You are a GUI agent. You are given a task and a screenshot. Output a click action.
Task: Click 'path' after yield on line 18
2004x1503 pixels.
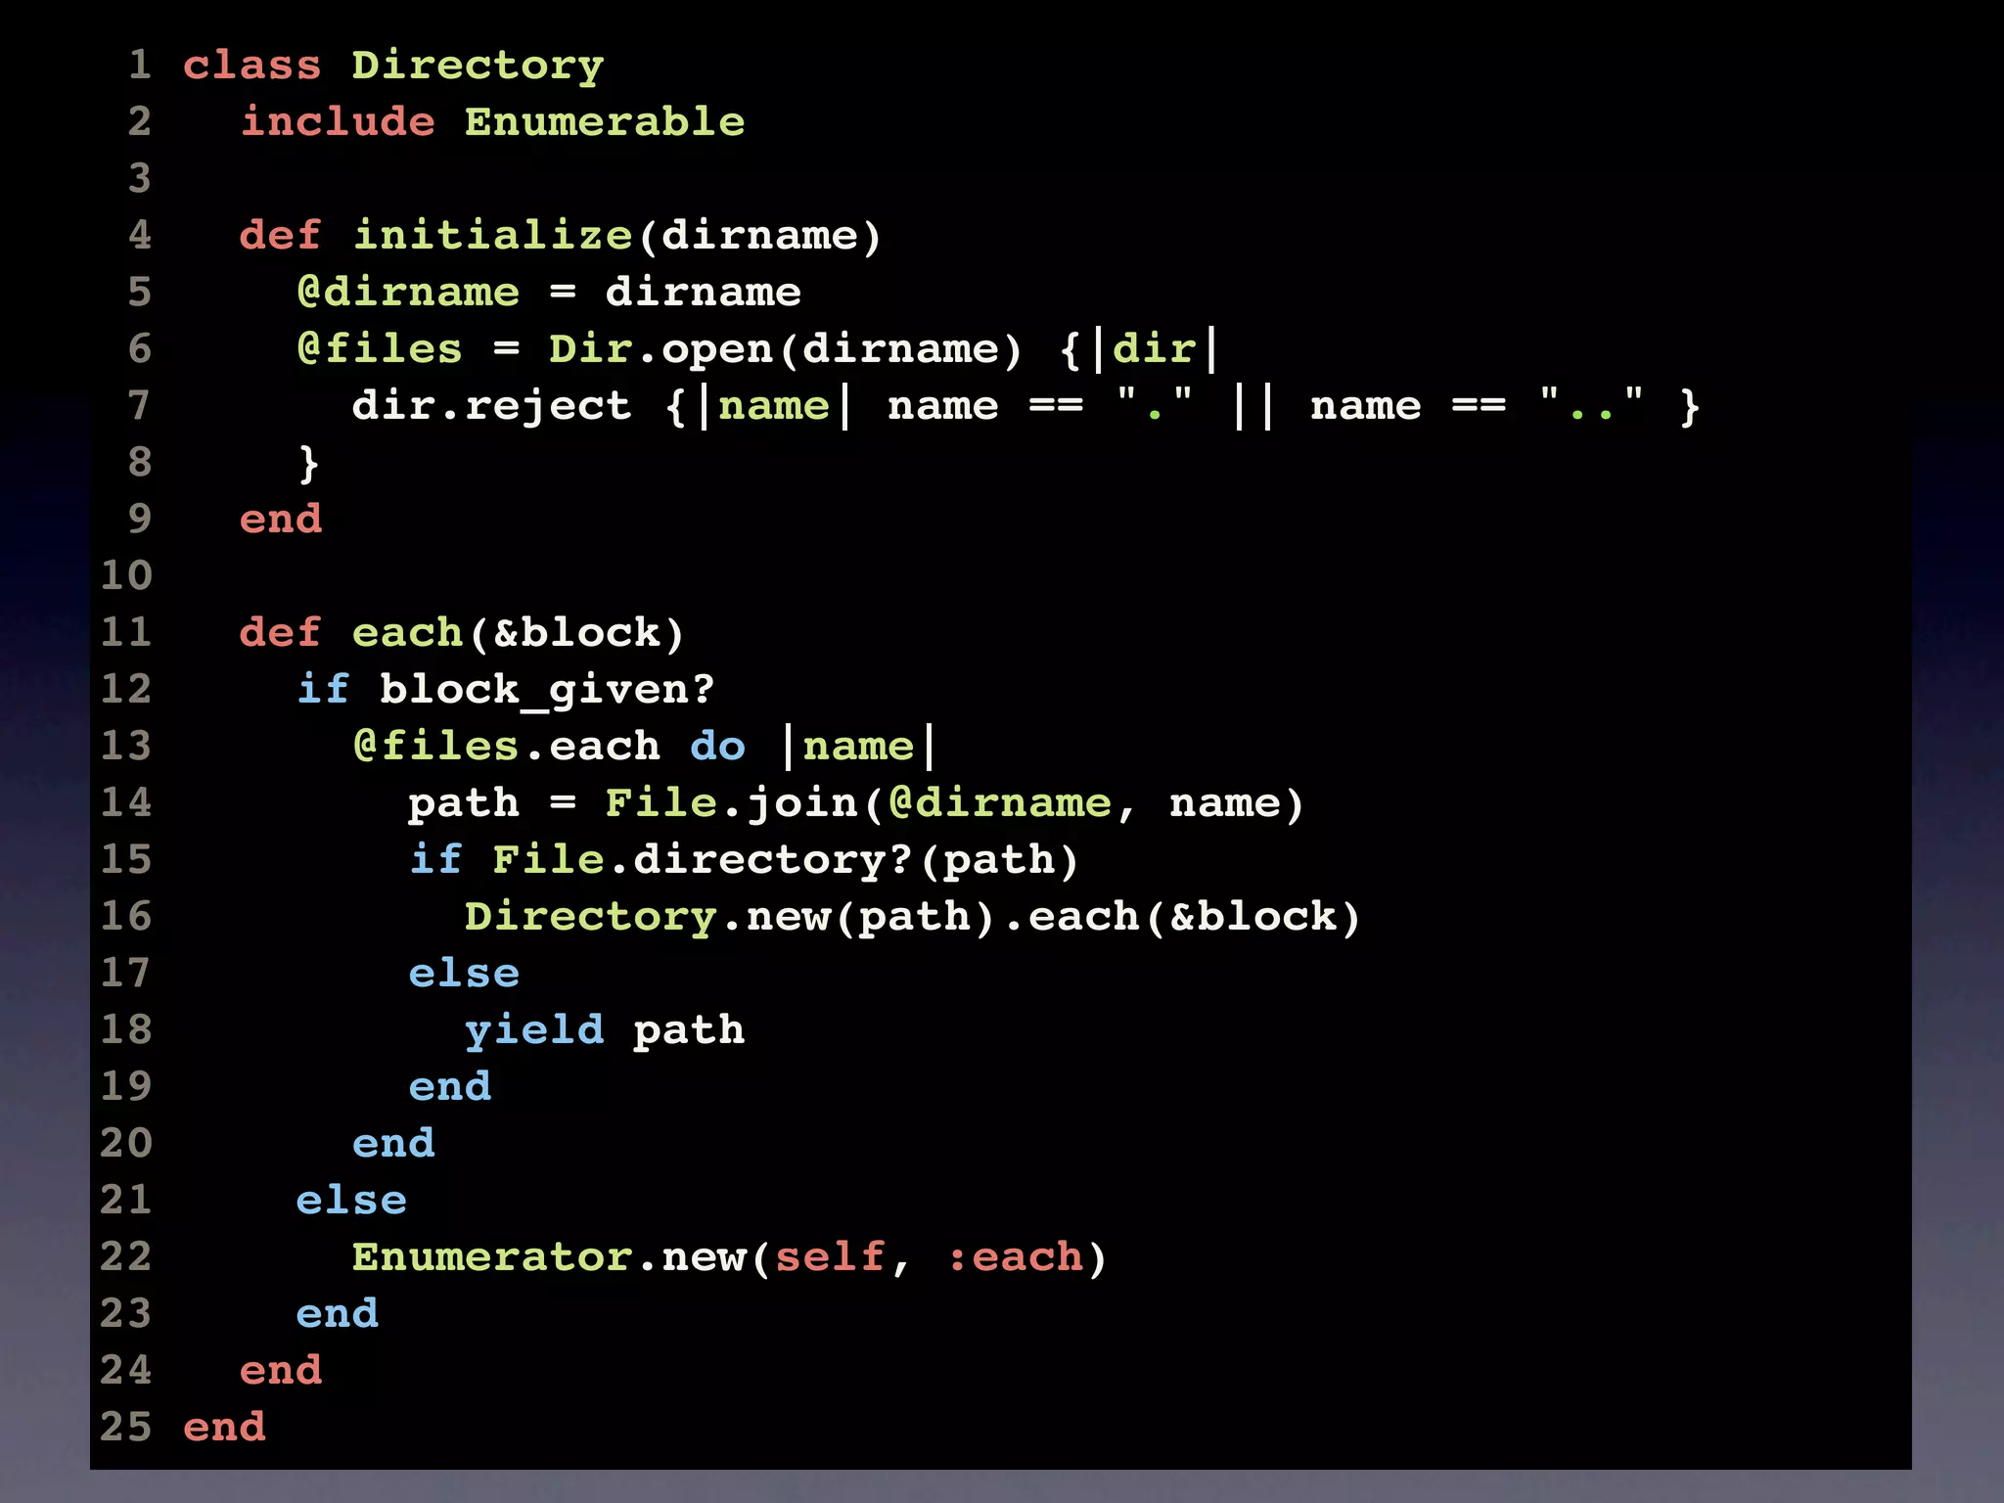click(x=689, y=1031)
